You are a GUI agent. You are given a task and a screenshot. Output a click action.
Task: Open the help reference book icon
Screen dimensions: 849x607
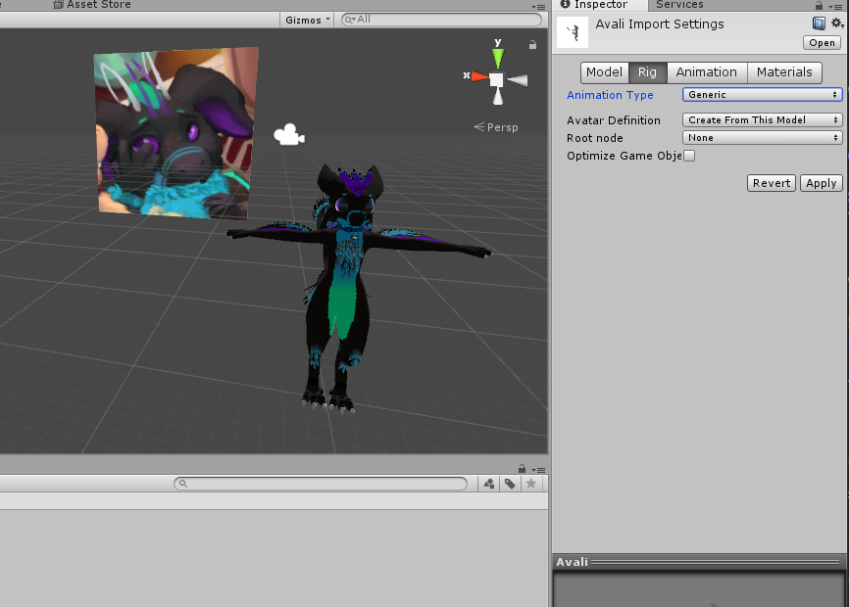tap(819, 23)
